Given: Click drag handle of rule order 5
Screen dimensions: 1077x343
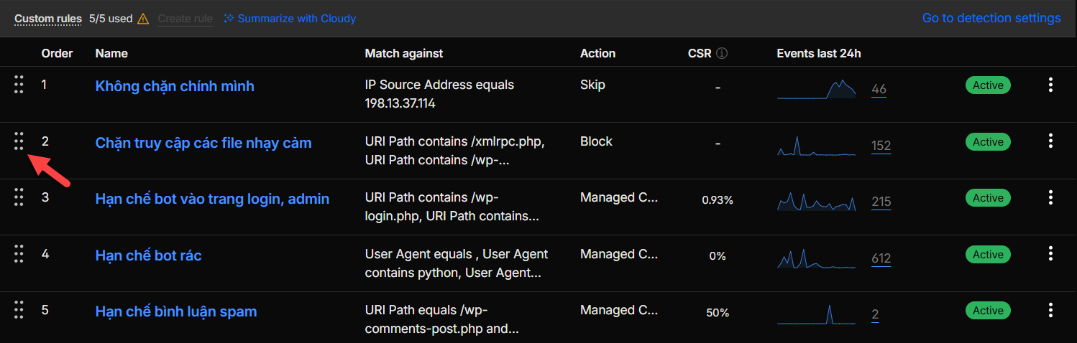Looking at the screenshot, I should pos(19,310).
